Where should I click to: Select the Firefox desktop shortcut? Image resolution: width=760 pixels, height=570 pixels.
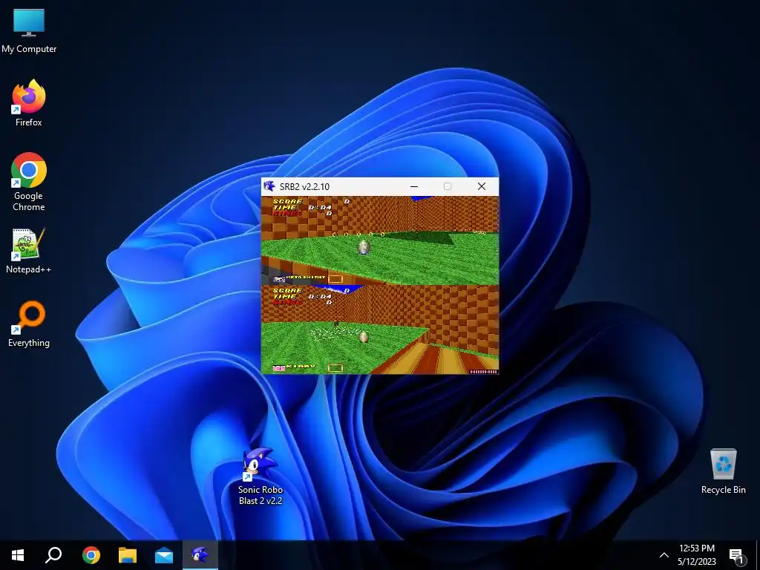click(29, 102)
